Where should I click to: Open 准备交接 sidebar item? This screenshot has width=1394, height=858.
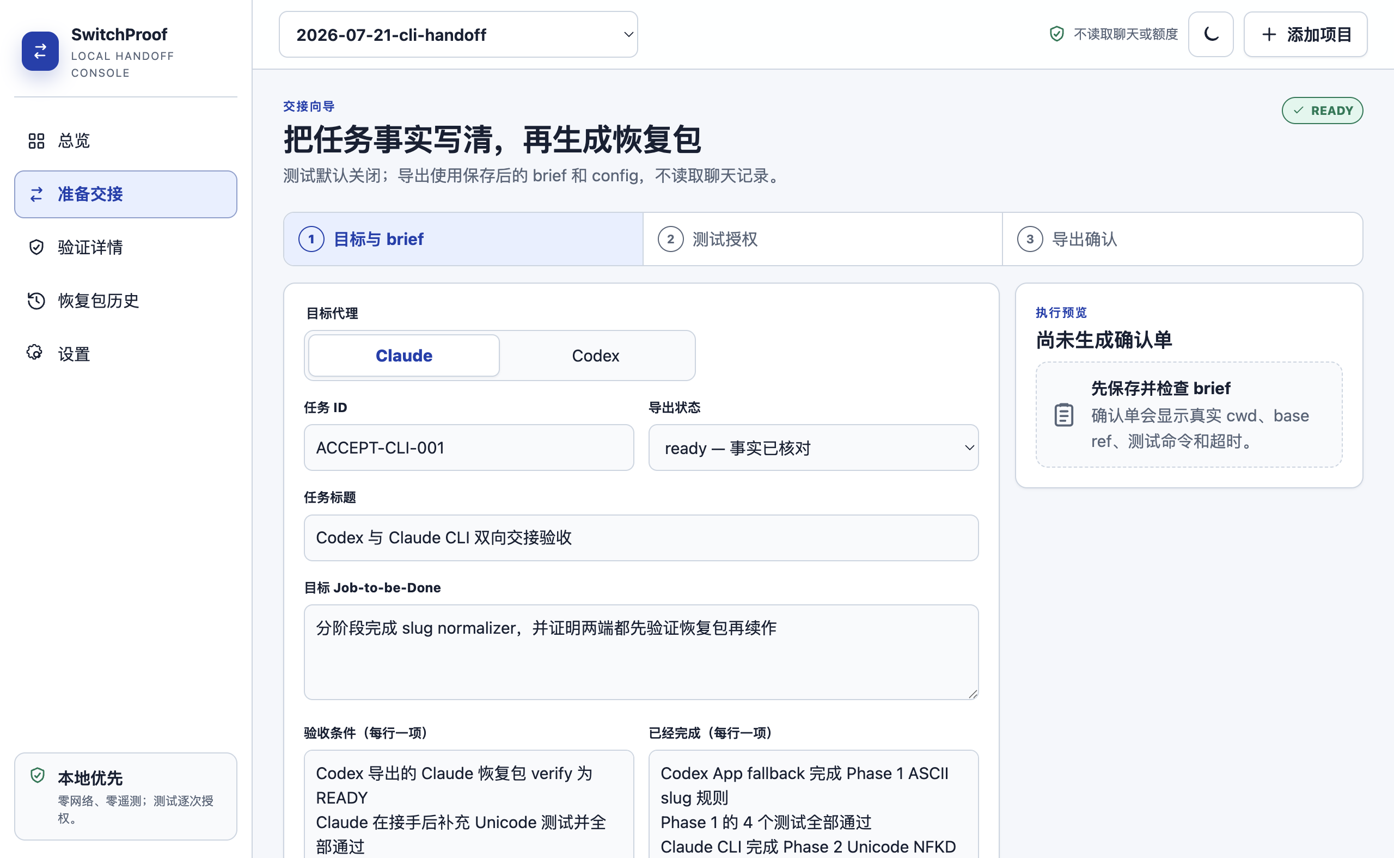tap(125, 194)
